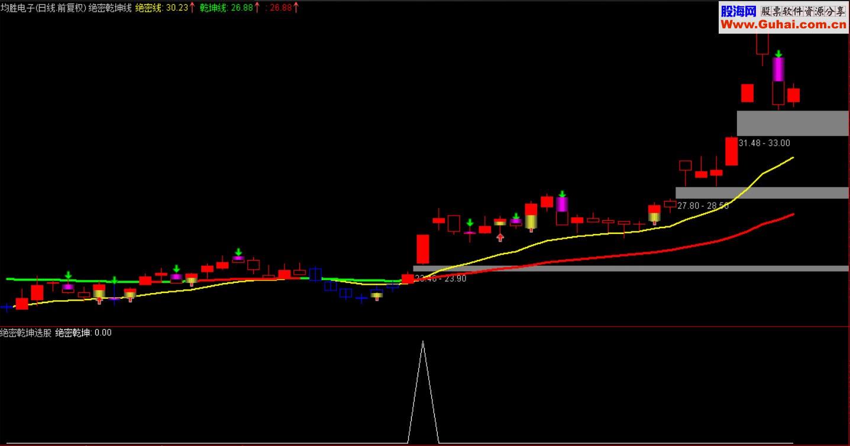Click the white spike peak in 绝密乾坤选股 panel
Viewport: 850px width, 446px height.
pos(423,342)
